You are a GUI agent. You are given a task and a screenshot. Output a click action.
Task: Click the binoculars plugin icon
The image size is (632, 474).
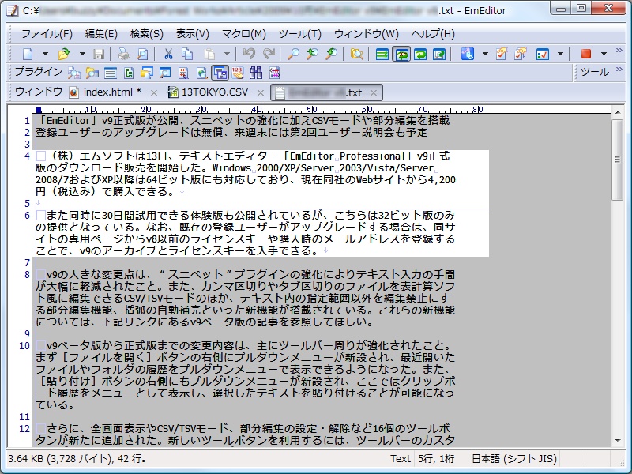(256, 73)
